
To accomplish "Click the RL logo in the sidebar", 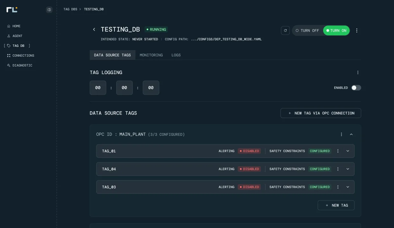I will pyautogui.click(x=12, y=9).
